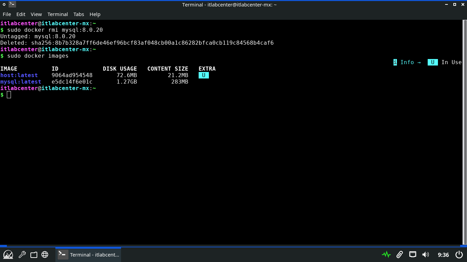Open the File menu
This screenshot has width=467, height=262.
[7, 14]
